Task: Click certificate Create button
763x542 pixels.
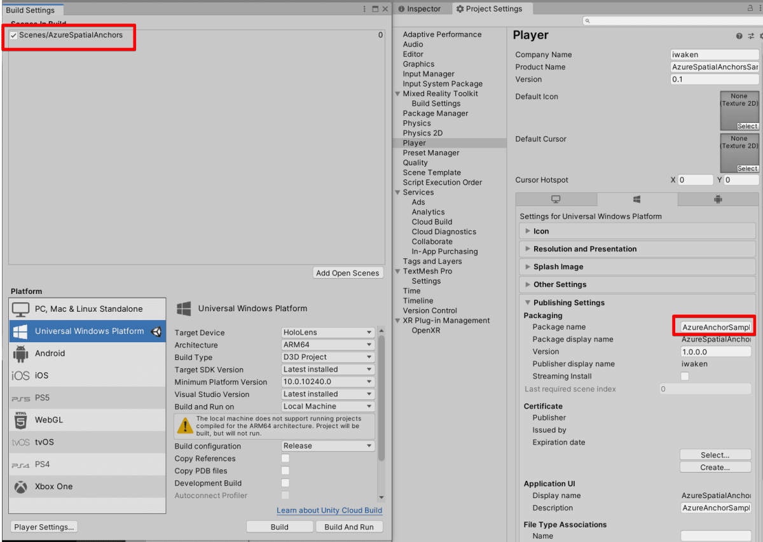Action: 715,468
